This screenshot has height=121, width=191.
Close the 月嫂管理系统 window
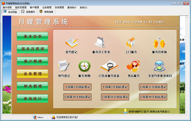pyautogui.click(x=186, y=3)
